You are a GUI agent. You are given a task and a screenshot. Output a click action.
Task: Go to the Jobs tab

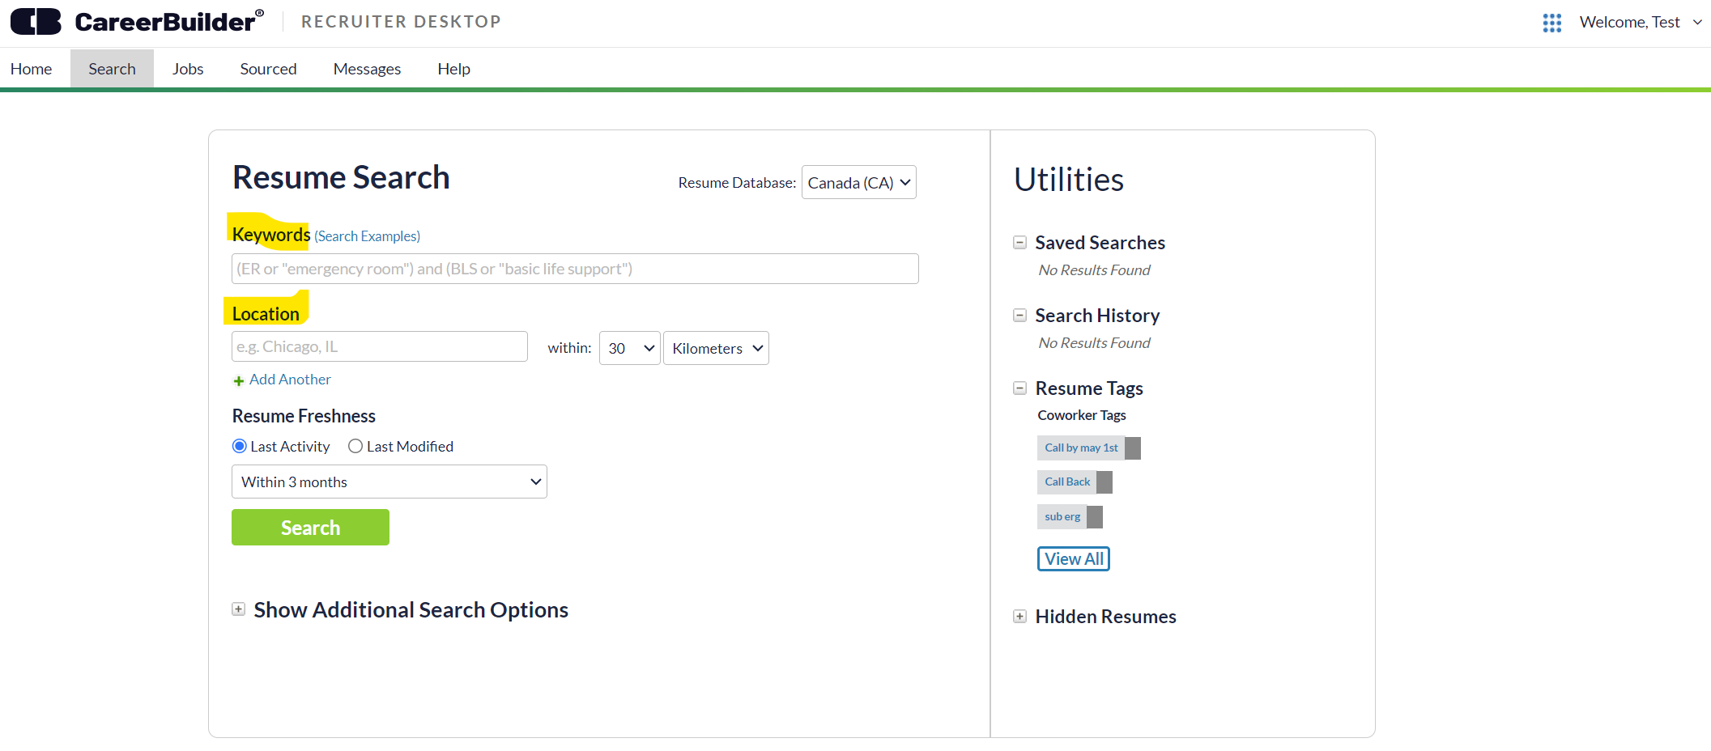(x=188, y=70)
